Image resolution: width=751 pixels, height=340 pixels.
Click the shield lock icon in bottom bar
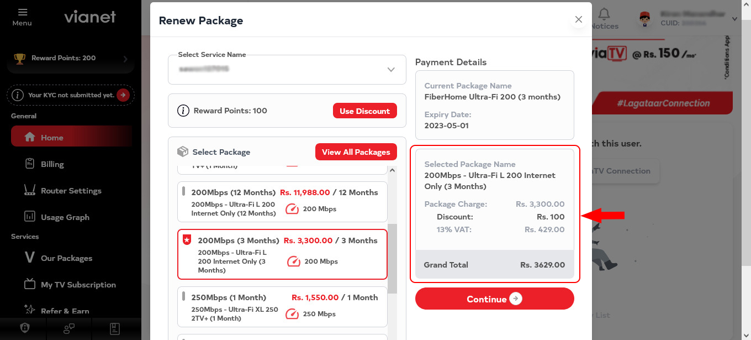(25, 328)
